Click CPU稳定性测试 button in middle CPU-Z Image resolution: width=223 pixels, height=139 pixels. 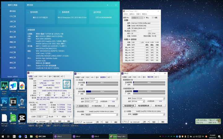point(97,106)
